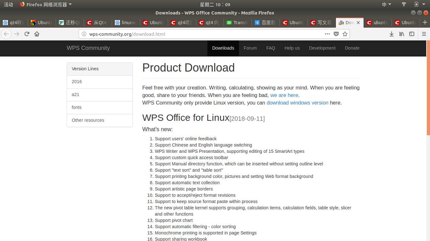The height and width of the screenshot is (241, 430).
Task: Open the 活动 Activities overview
Action: pyautogui.click(x=8, y=4)
